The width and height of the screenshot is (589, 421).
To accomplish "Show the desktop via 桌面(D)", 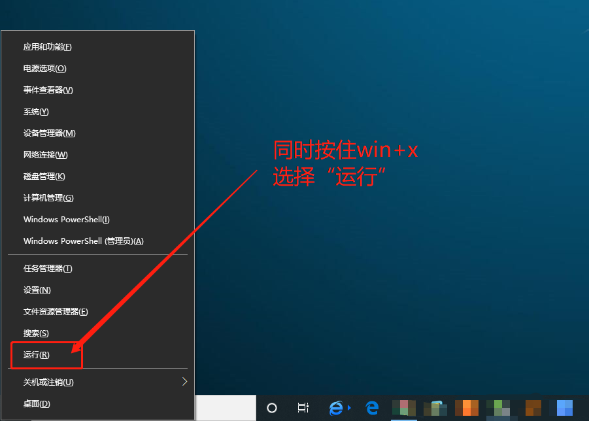I will pyautogui.click(x=97, y=404).
